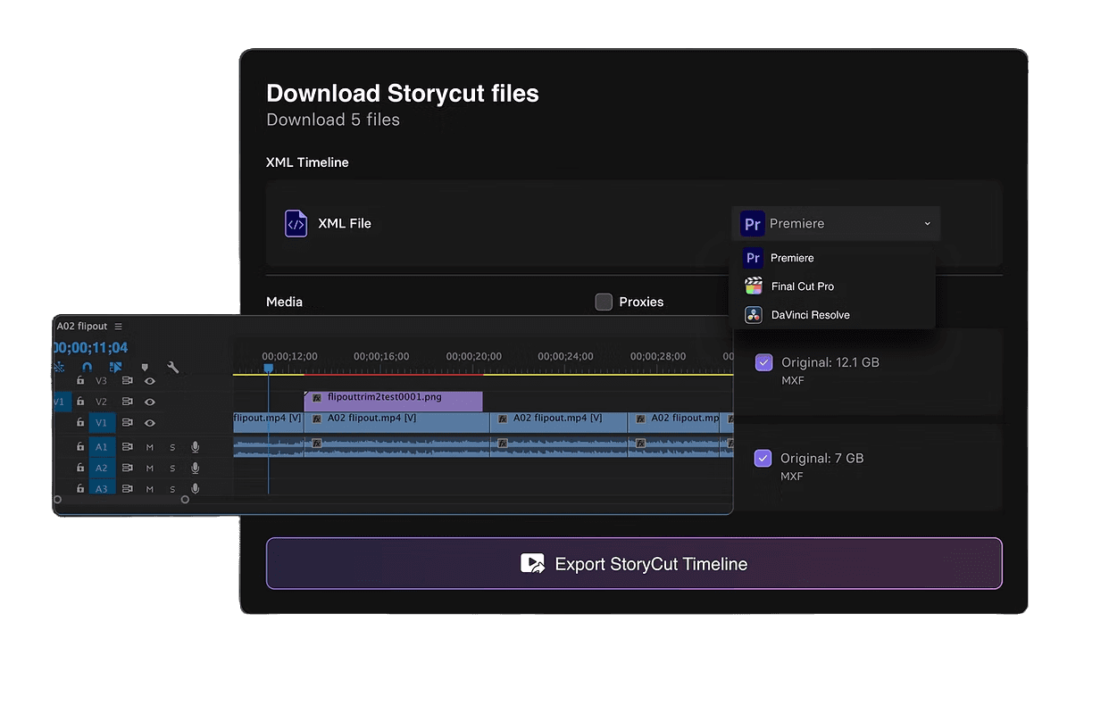The width and height of the screenshot is (1109, 705).
Task: Toggle V2 track output eye icon
Action: click(x=150, y=402)
